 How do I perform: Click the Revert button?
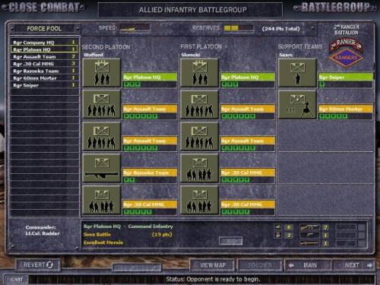[x=38, y=265]
